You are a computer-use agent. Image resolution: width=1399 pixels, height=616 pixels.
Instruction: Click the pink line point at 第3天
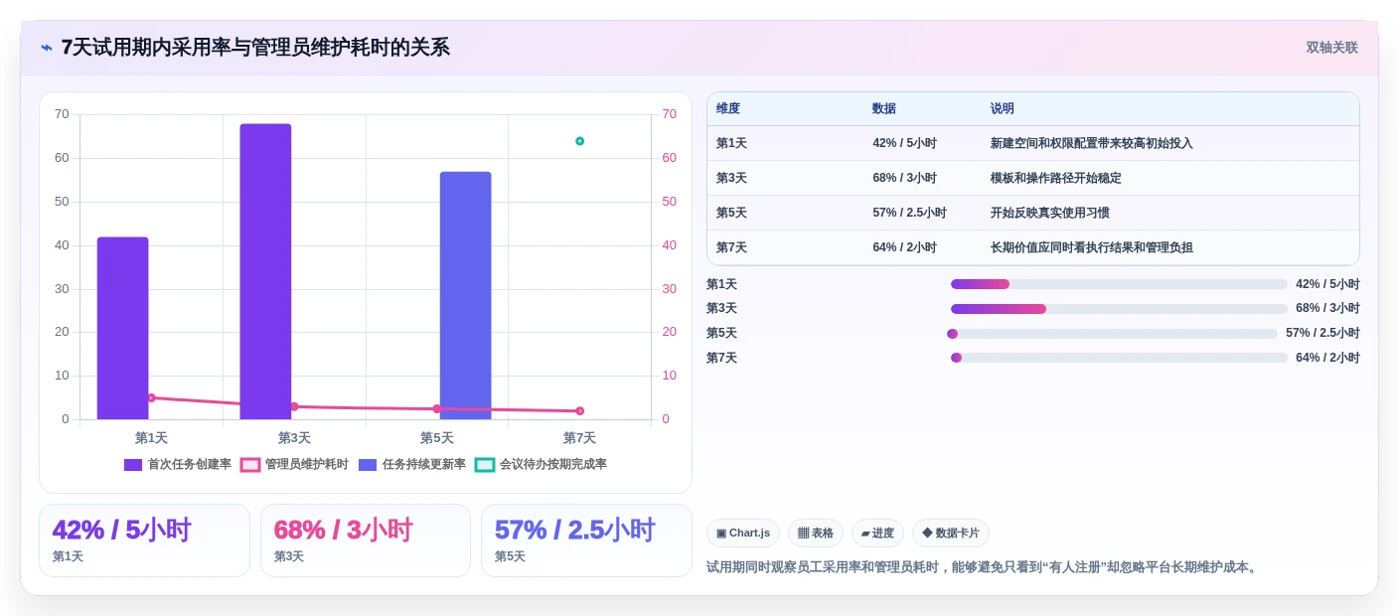pyautogui.click(x=294, y=406)
